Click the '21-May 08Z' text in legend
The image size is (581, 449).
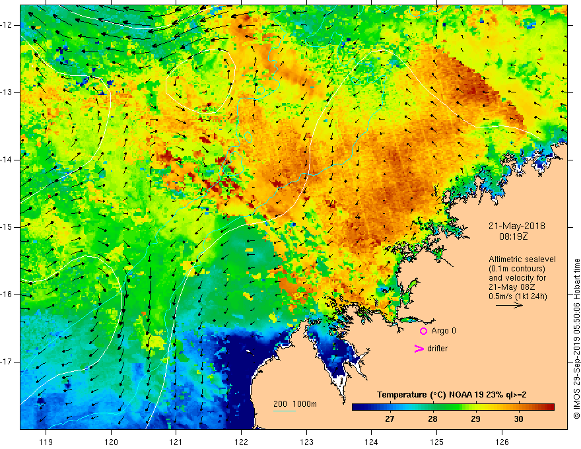[511, 287]
